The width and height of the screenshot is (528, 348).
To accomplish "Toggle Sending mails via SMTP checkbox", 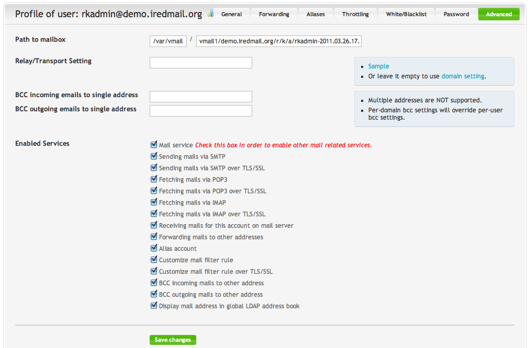I will point(154,156).
